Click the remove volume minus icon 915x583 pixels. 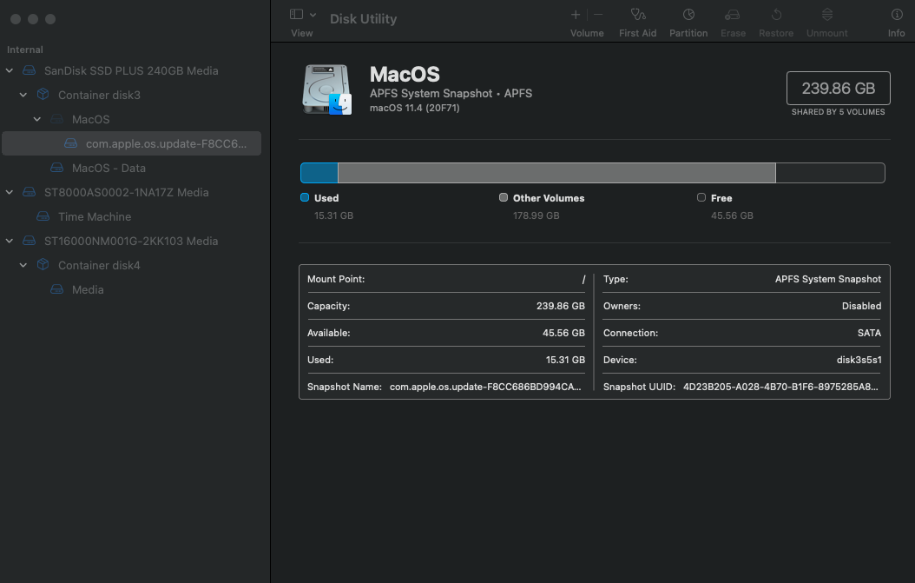tap(598, 15)
